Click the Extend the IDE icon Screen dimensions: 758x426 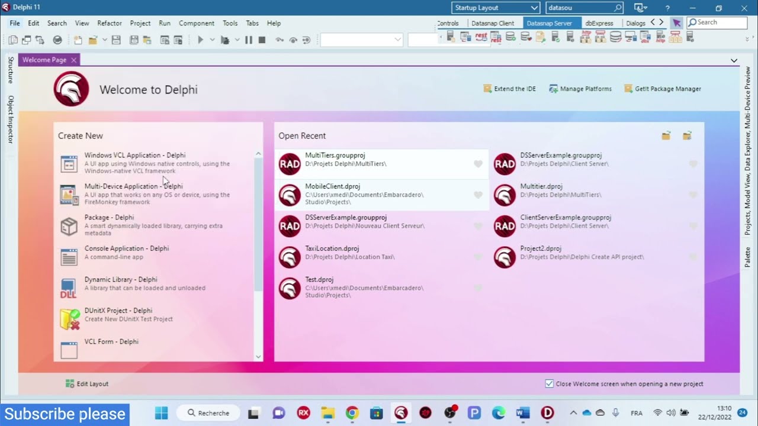click(487, 89)
